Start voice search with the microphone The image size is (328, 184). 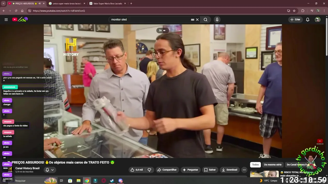click(217, 19)
